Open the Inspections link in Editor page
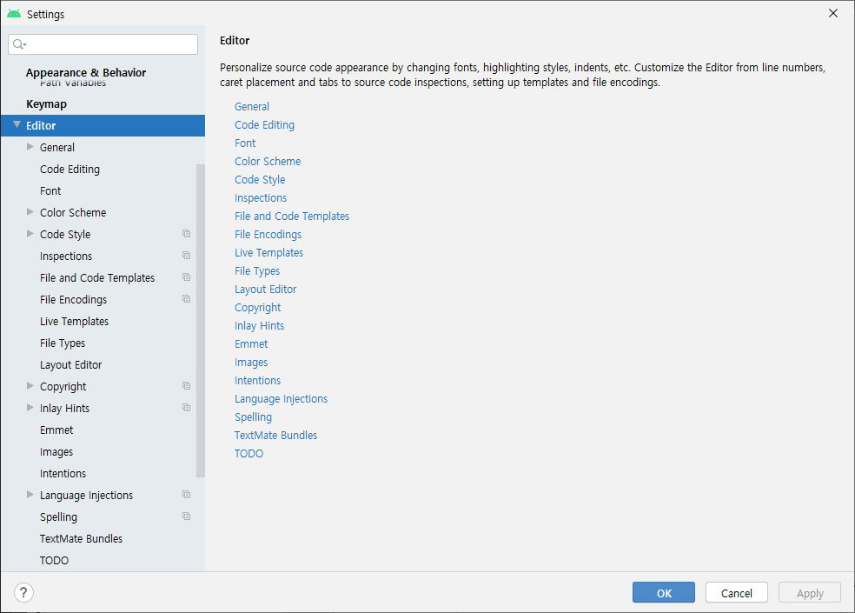 click(261, 198)
